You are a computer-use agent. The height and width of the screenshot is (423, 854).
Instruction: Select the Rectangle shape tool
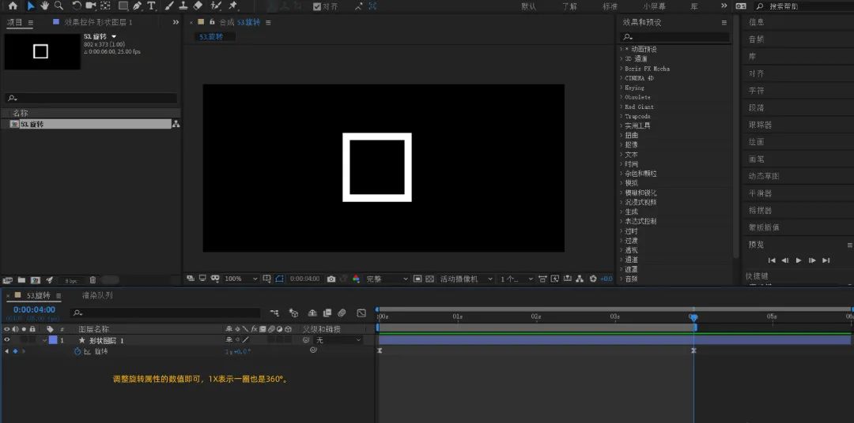pos(123,6)
